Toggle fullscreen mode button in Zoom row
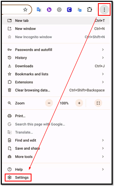Screen dimensions: 115x187 [x=98, y=103]
